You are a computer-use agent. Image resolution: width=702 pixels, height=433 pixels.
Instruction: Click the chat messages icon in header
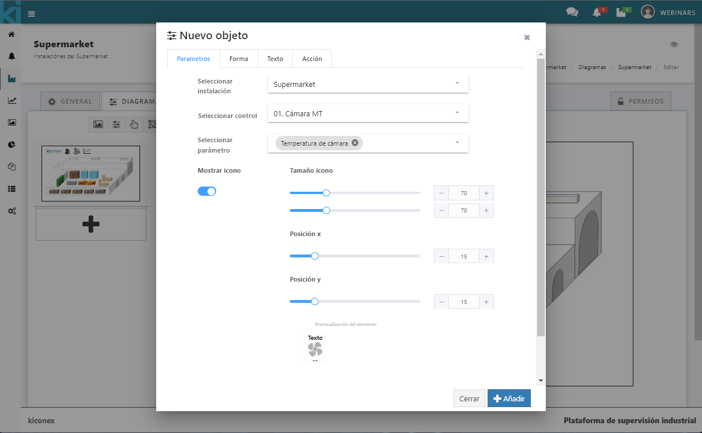click(x=572, y=12)
